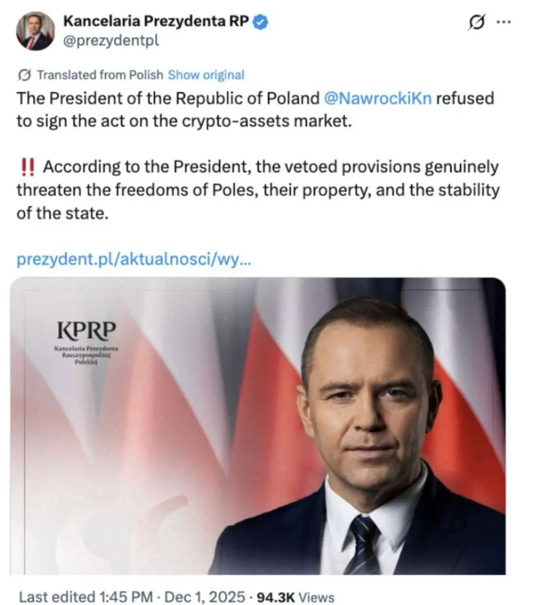Click the small translation icon beside 'Translated from Polish'
Screen dimensions: 536x605
pos(24,75)
